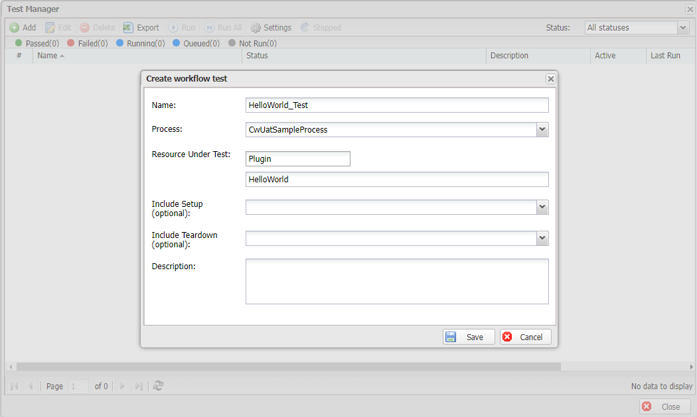Screen dimensions: 697x417
Task: Click the horizontal scrollbar of the grid
Action: [x=288, y=367]
